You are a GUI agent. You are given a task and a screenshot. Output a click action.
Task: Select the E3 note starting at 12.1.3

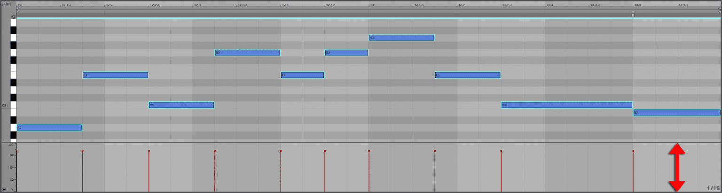click(115, 75)
